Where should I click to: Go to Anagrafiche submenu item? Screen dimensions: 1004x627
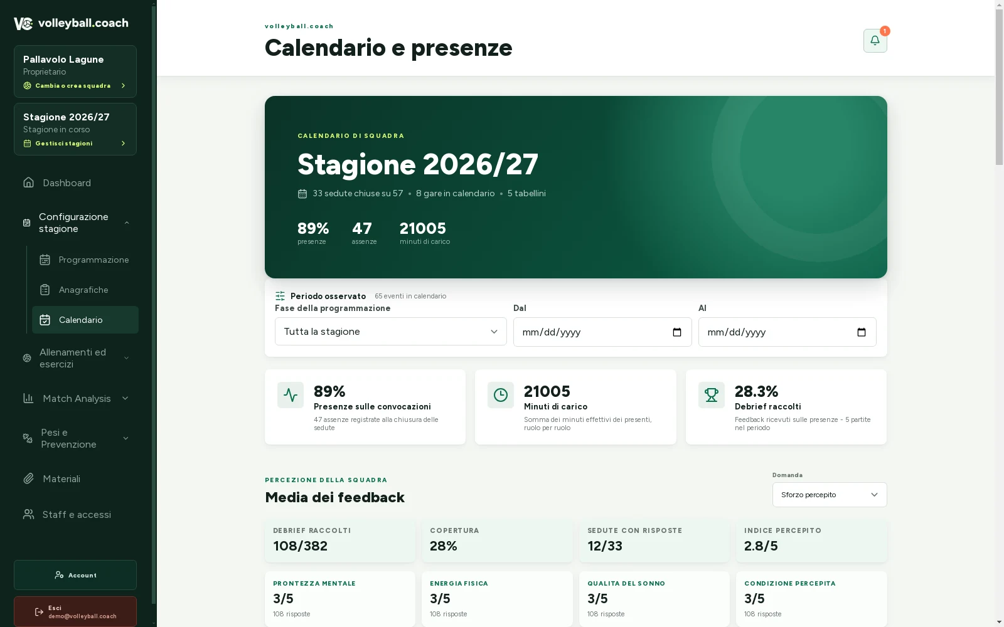point(85,290)
